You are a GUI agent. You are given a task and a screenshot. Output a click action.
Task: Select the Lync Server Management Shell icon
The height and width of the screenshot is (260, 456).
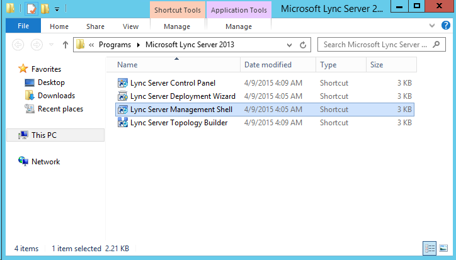pyautogui.click(x=123, y=110)
